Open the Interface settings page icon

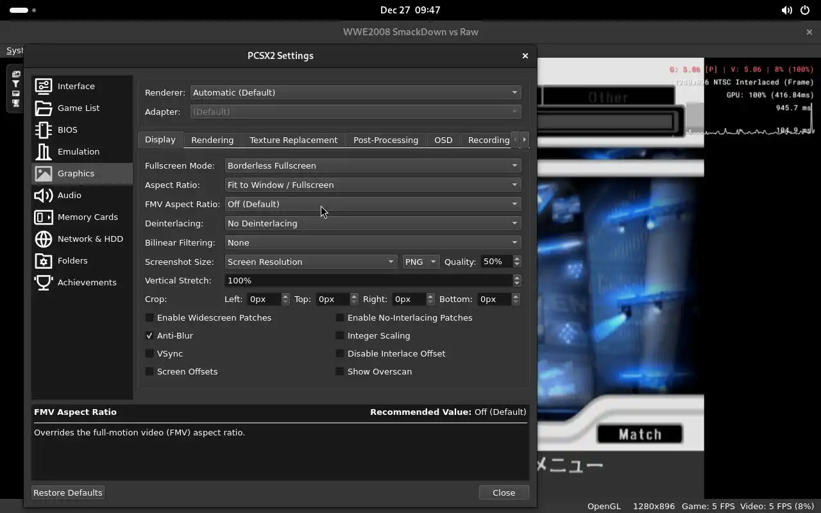(x=44, y=86)
